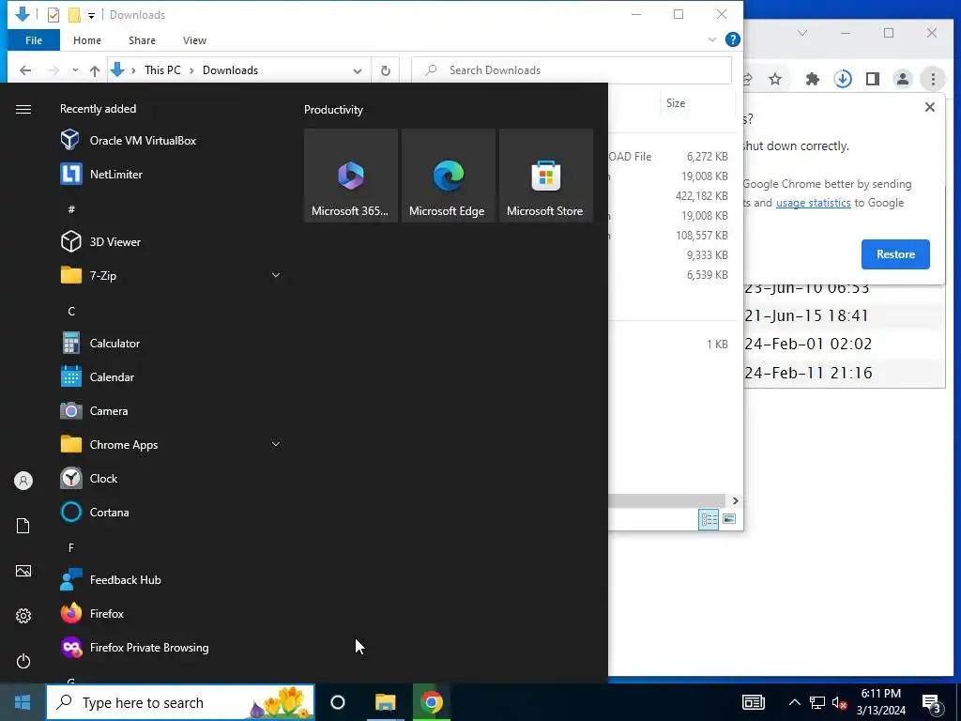Open Explorer help icon
Image resolution: width=961 pixels, height=721 pixels.
(732, 39)
